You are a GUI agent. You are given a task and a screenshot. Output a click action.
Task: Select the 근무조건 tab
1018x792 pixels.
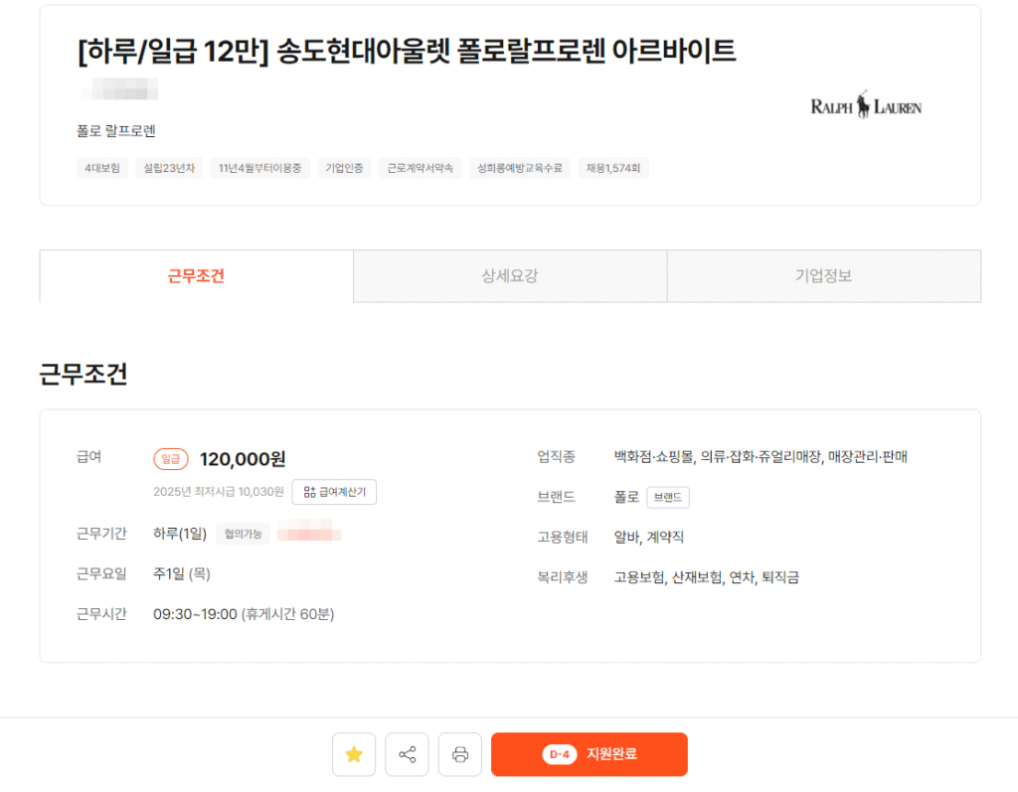[195, 276]
